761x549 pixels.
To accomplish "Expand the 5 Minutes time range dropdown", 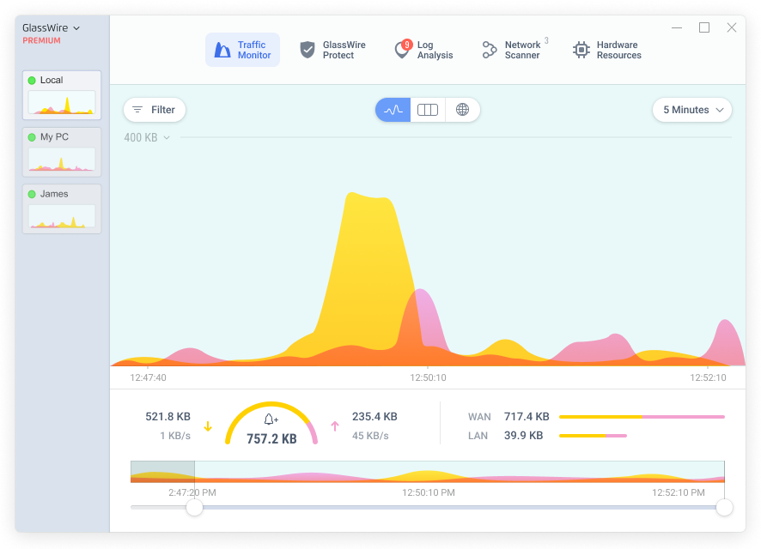I will [x=692, y=110].
